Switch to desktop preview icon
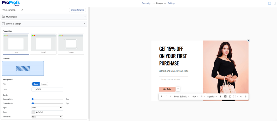Viewport: 277px width, 121px height. (269, 3)
